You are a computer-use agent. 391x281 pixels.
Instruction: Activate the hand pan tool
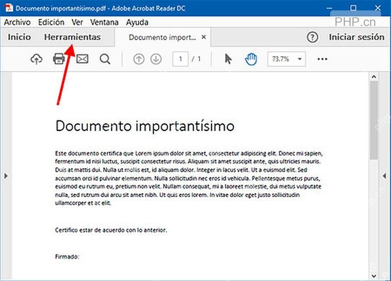[251, 59]
